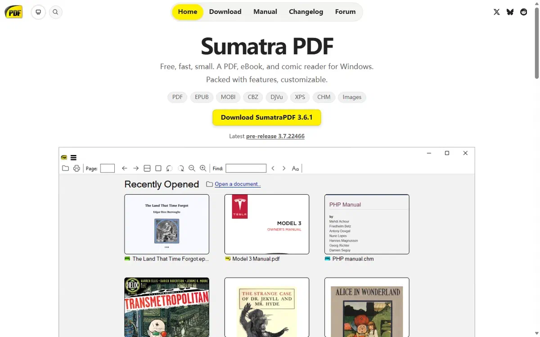
Task: Open the Tesla Model 3 manual thumbnail
Action: pyautogui.click(x=267, y=224)
